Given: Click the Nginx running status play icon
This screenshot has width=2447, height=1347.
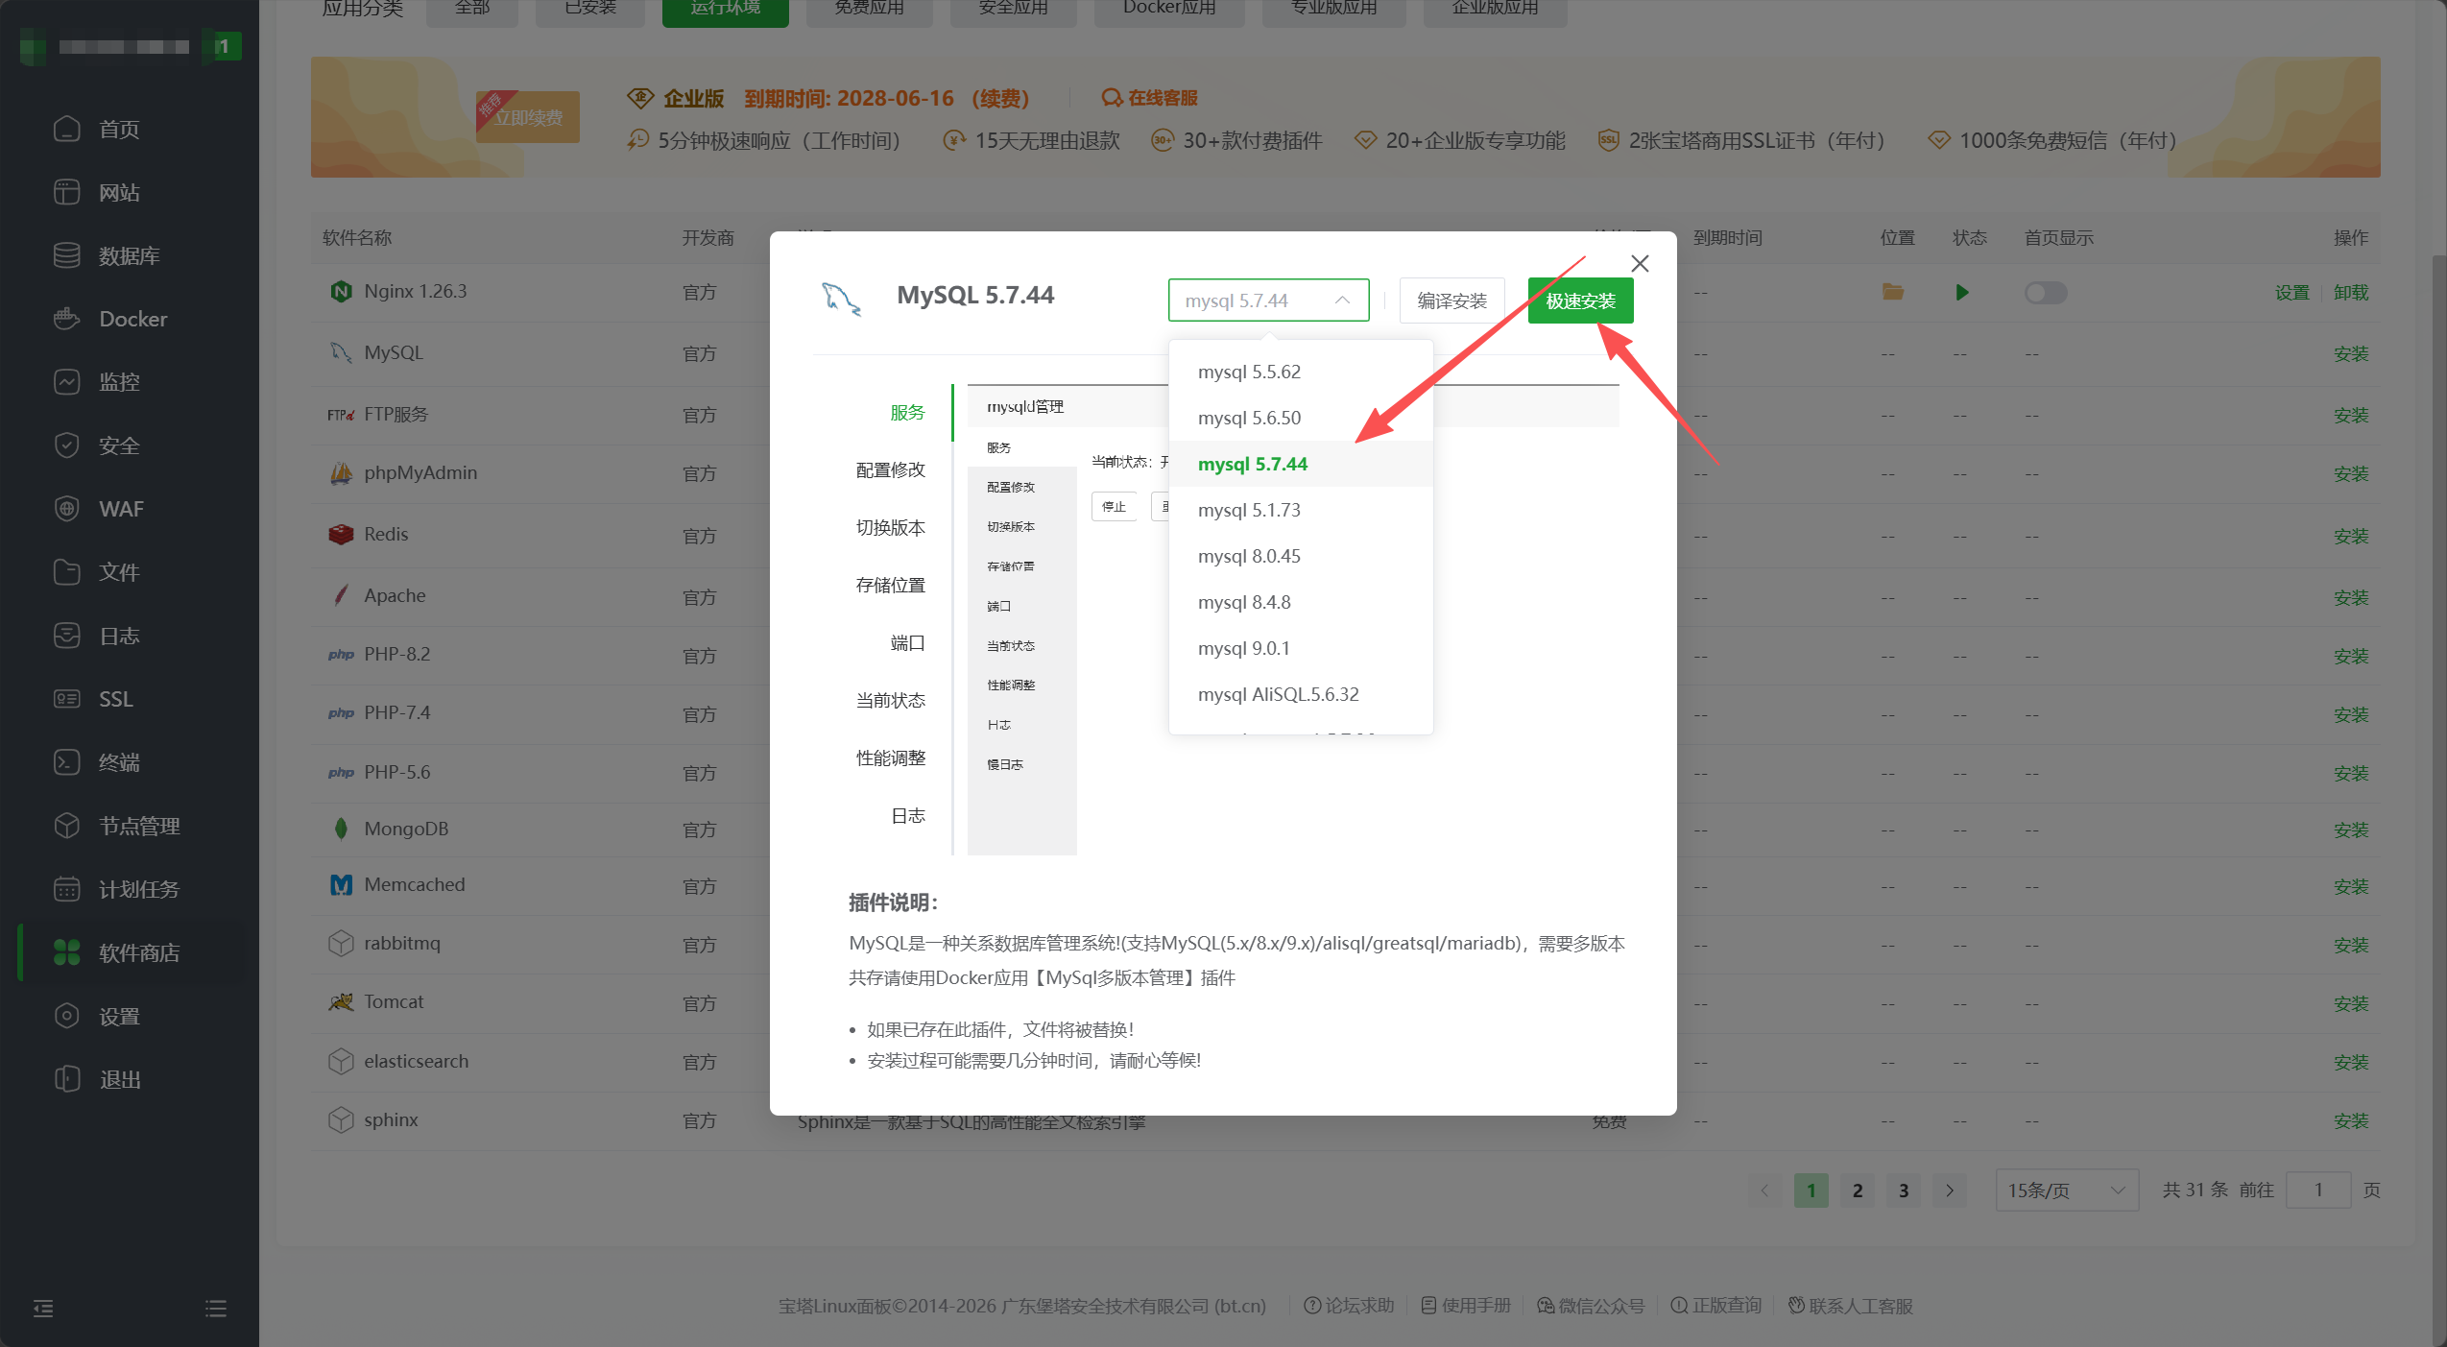Looking at the screenshot, I should (x=1961, y=292).
